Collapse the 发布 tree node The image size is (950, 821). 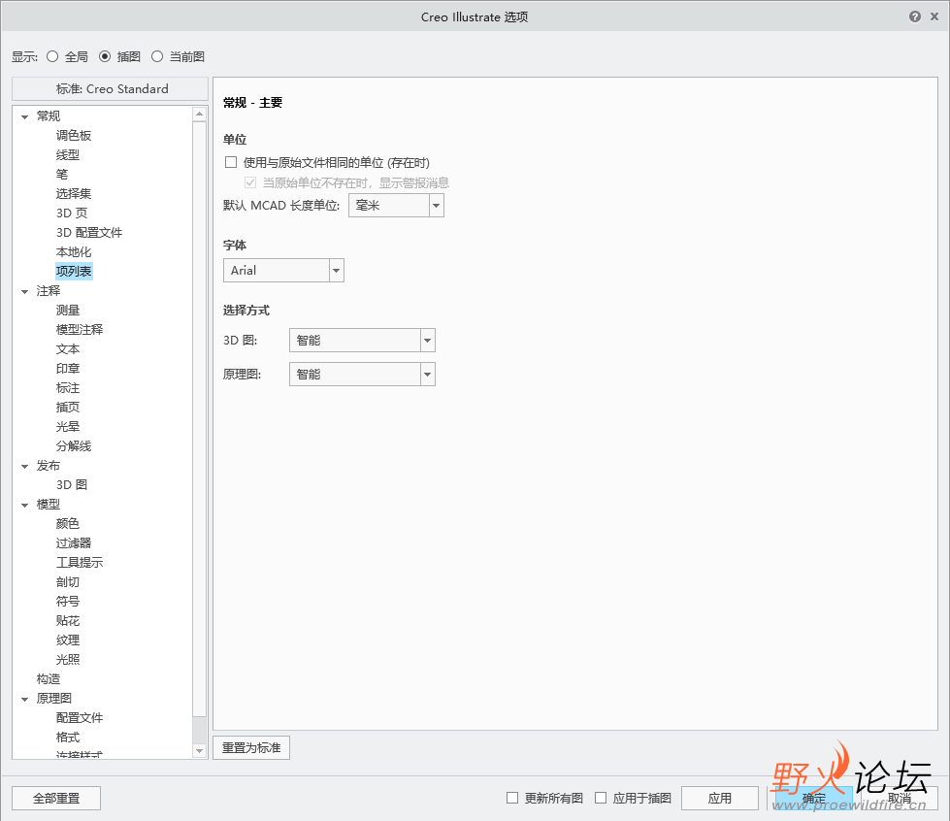[x=25, y=466]
